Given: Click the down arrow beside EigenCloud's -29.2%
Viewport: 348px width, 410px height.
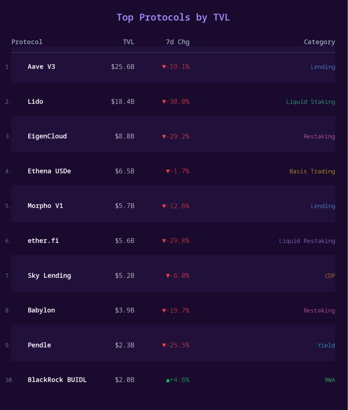Looking at the screenshot, I should tap(164, 137).
